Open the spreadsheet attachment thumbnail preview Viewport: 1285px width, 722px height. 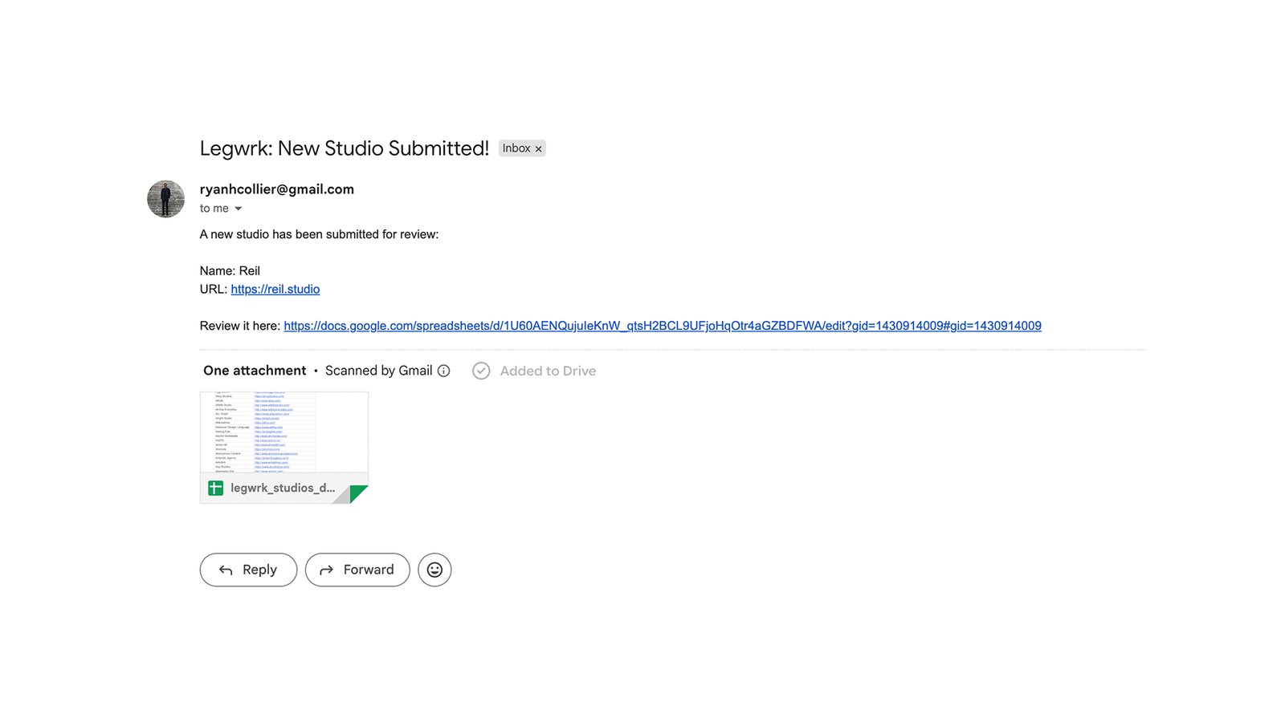coord(284,432)
